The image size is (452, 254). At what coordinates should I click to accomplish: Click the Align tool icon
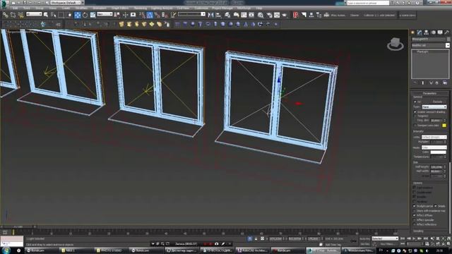pyautogui.click(x=218, y=15)
